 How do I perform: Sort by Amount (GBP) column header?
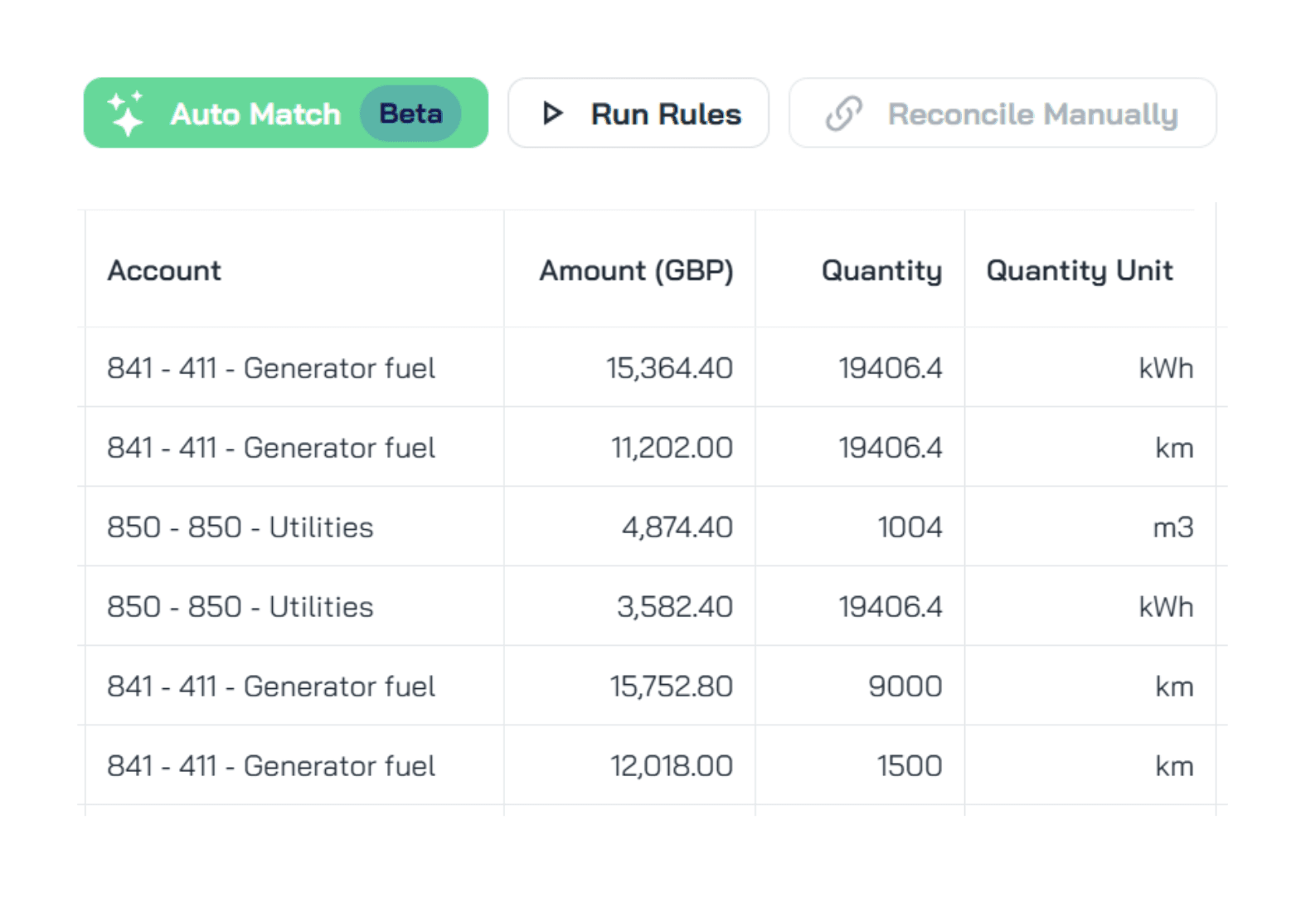[636, 271]
